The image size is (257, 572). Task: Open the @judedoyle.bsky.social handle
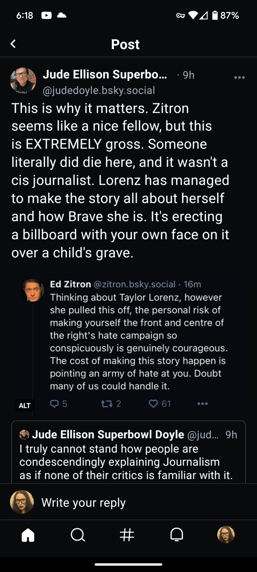pyautogui.click(x=99, y=90)
